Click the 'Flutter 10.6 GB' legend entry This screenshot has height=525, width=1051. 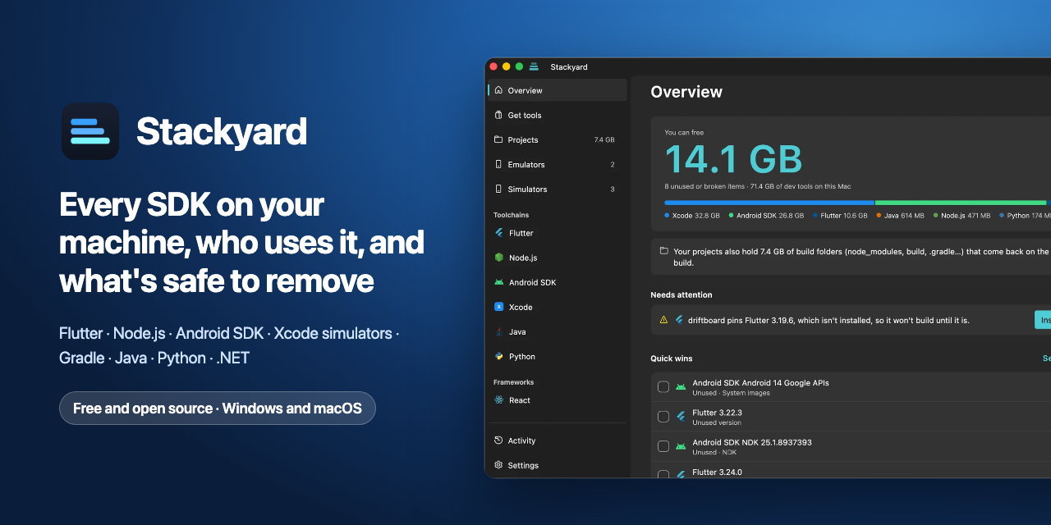(840, 216)
